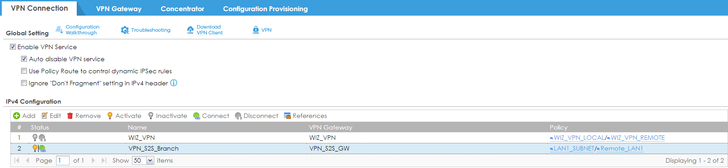Open the Download VPN Client link
The image size is (728, 168).
[x=210, y=30]
